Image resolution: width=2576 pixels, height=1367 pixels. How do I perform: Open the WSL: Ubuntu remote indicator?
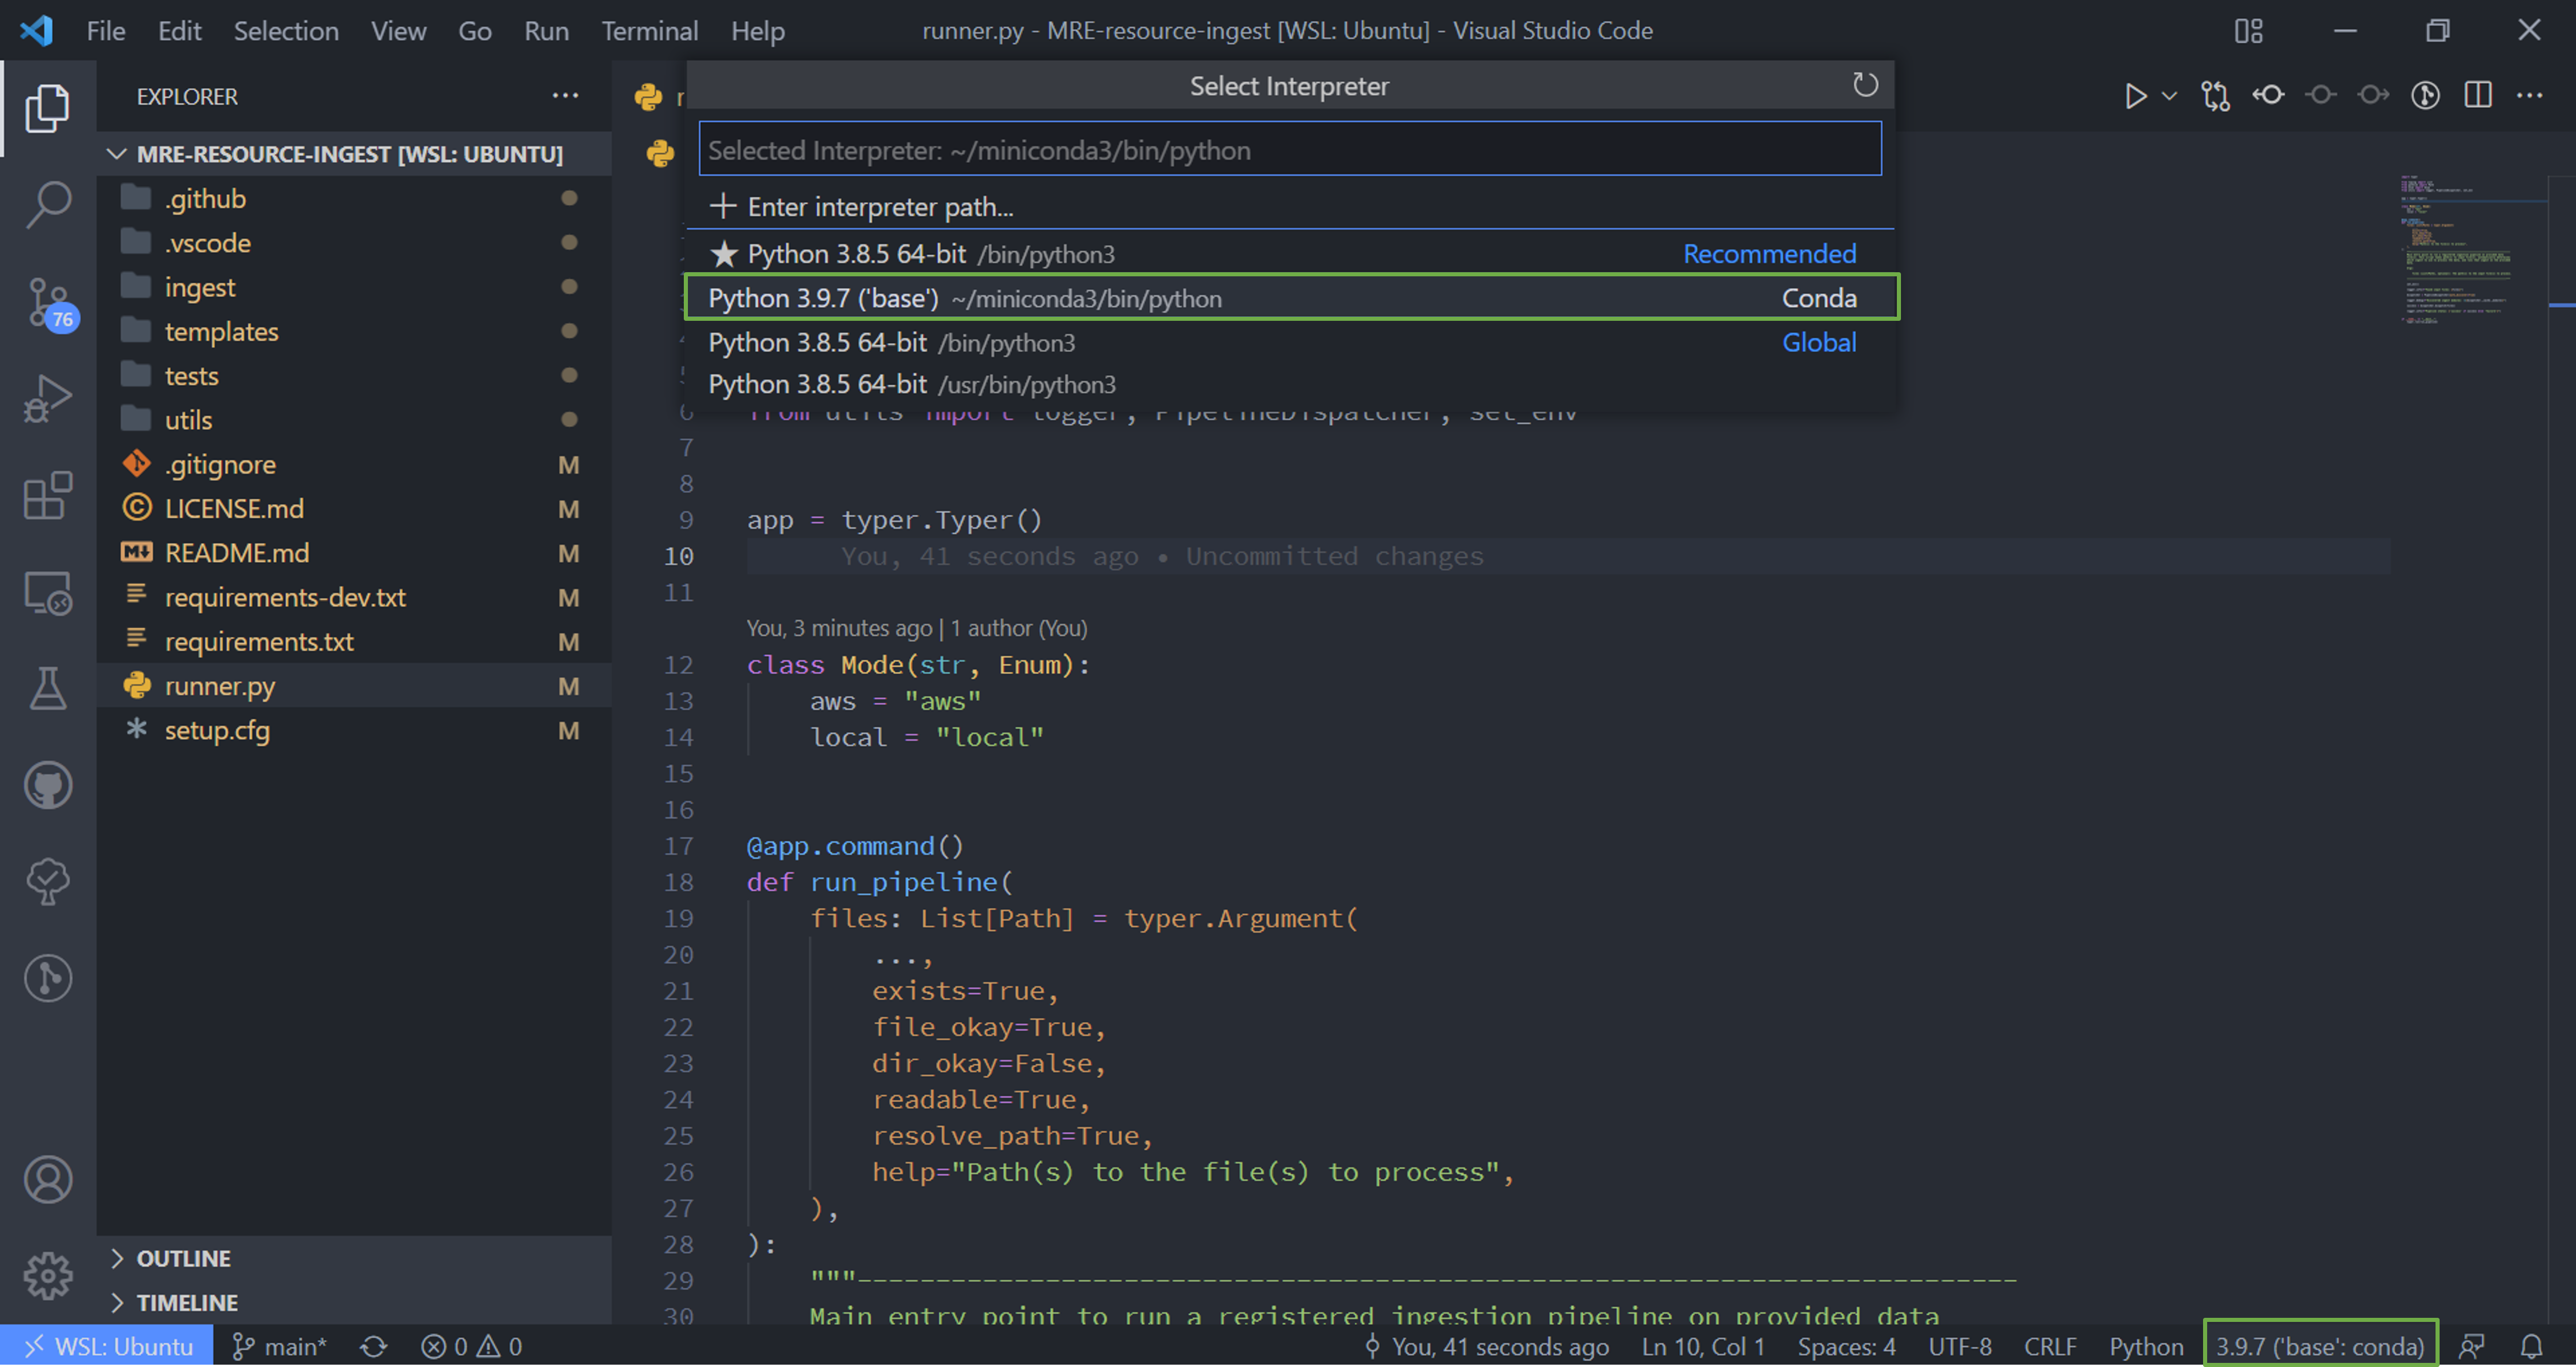(106, 1347)
